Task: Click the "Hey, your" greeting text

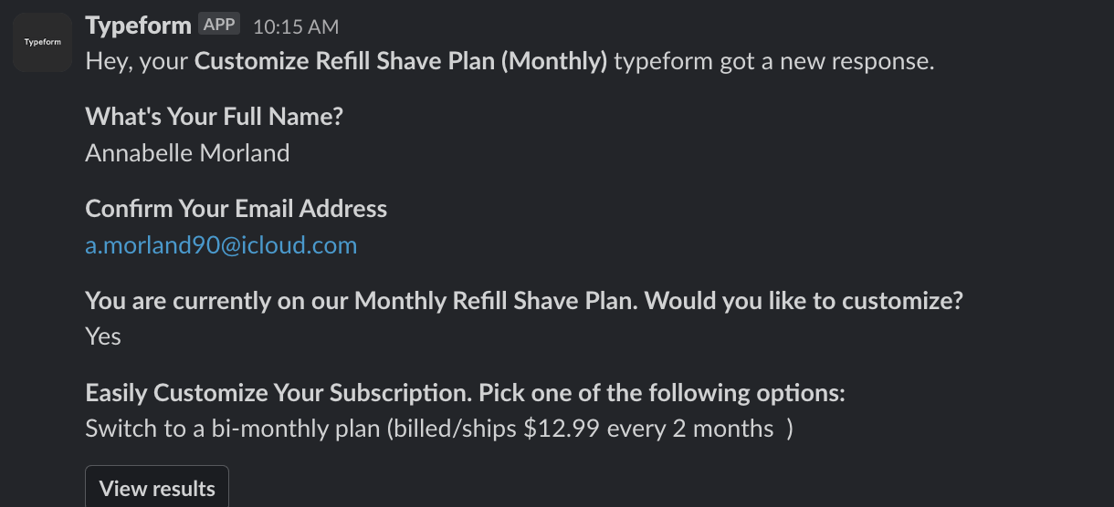Action: (137, 62)
